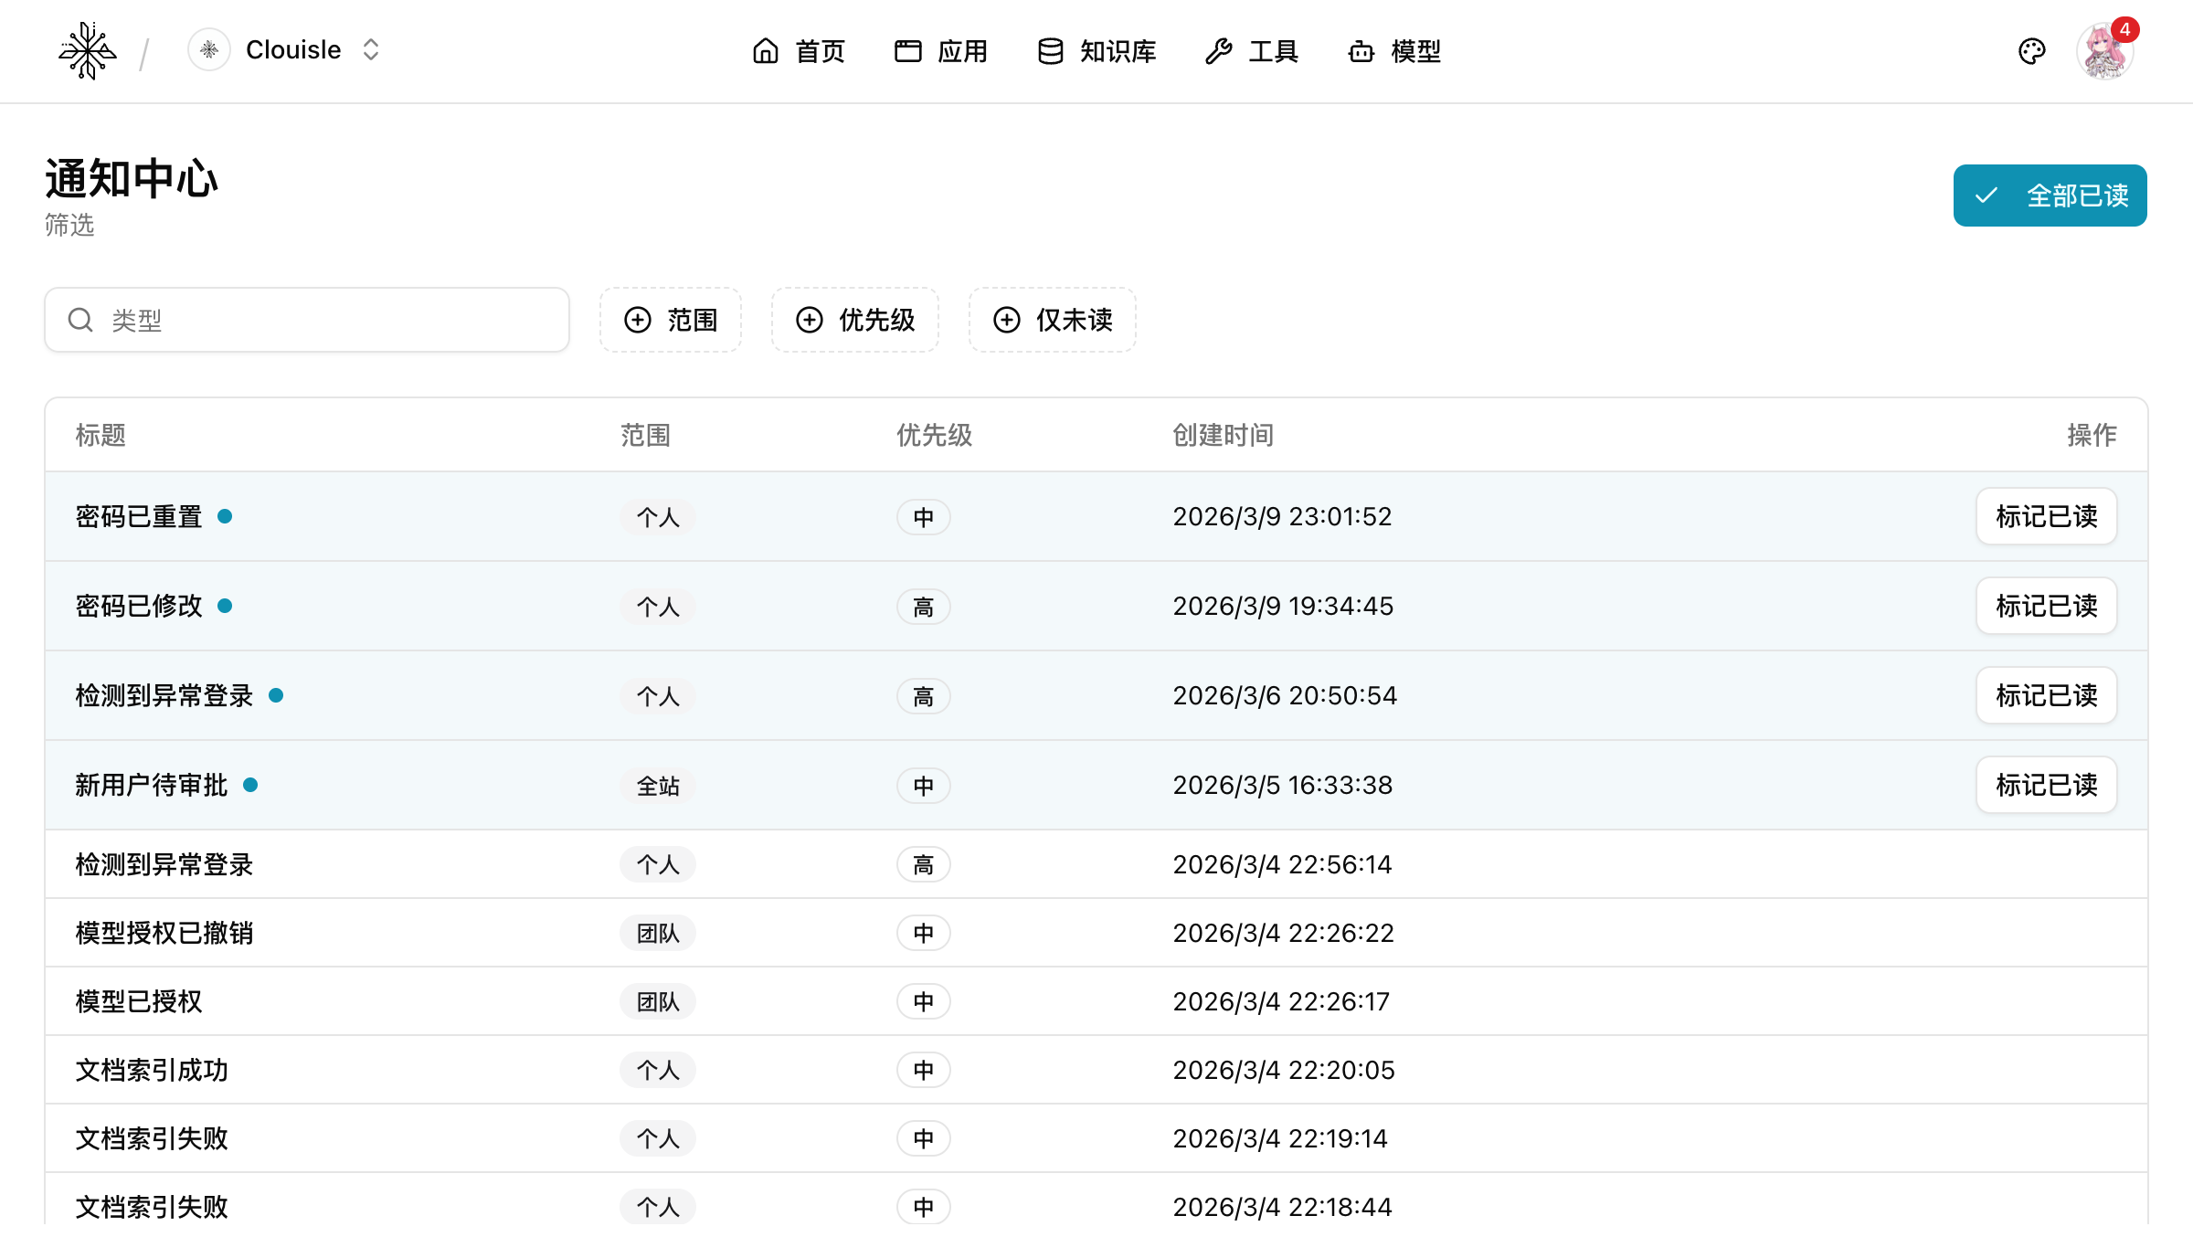Open the 优先级 priority filter dropdown
This screenshot has width=2193, height=1237.
coord(854,320)
